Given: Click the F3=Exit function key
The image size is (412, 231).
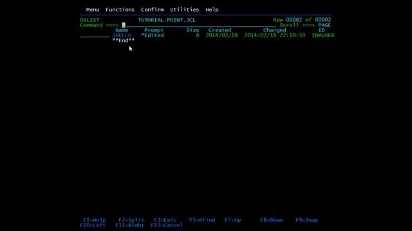Looking at the screenshot, I should pos(165,220).
